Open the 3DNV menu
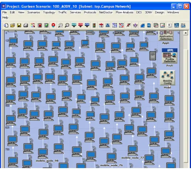191x170 pixels. [148, 12]
